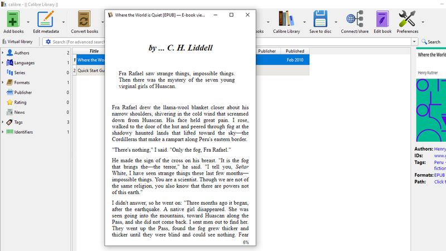Open the Add books dropdown arrow
The image size is (446, 251).
coord(27,22)
